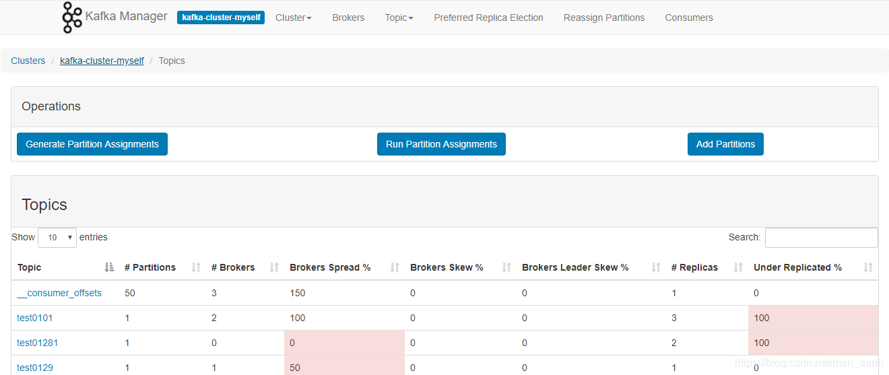
Task: Click # Replicas value 3 for test0101
Action: tap(674, 318)
